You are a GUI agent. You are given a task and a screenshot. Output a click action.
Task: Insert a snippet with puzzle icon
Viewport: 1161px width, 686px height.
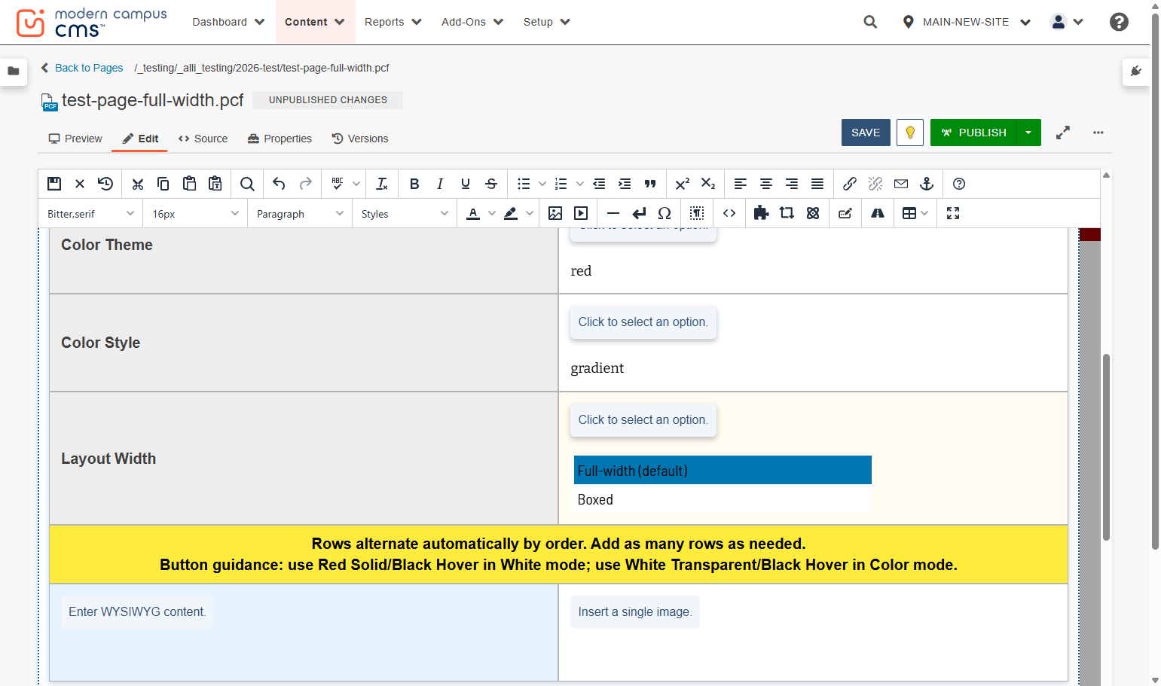coord(761,213)
